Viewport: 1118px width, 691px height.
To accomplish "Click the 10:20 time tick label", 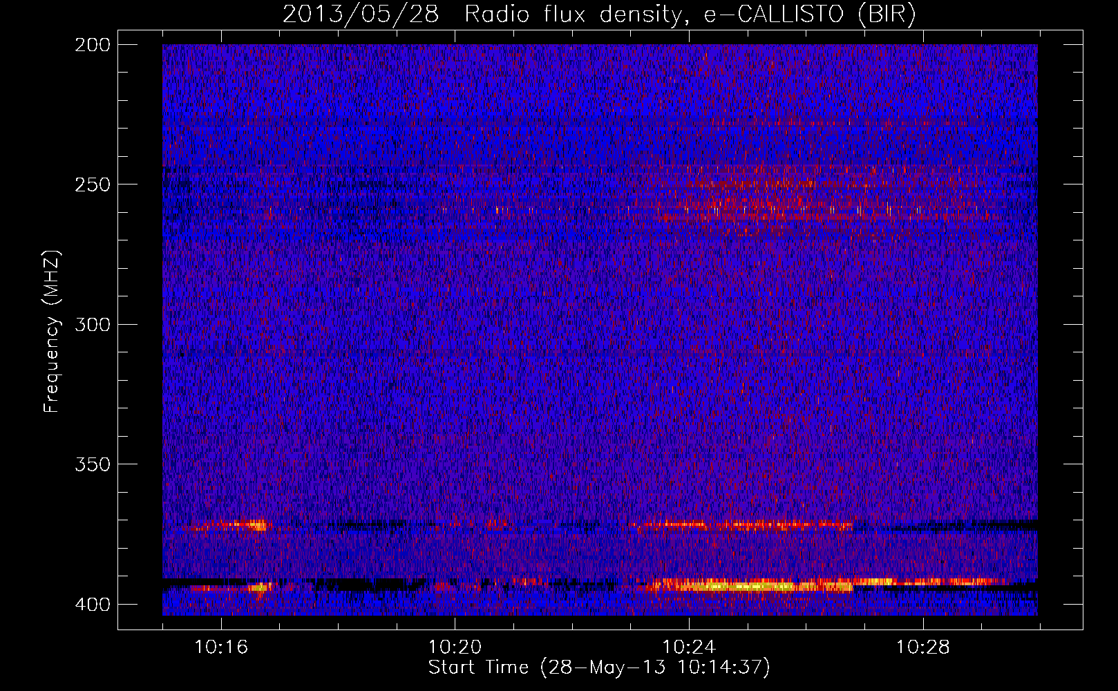I will pos(455,647).
